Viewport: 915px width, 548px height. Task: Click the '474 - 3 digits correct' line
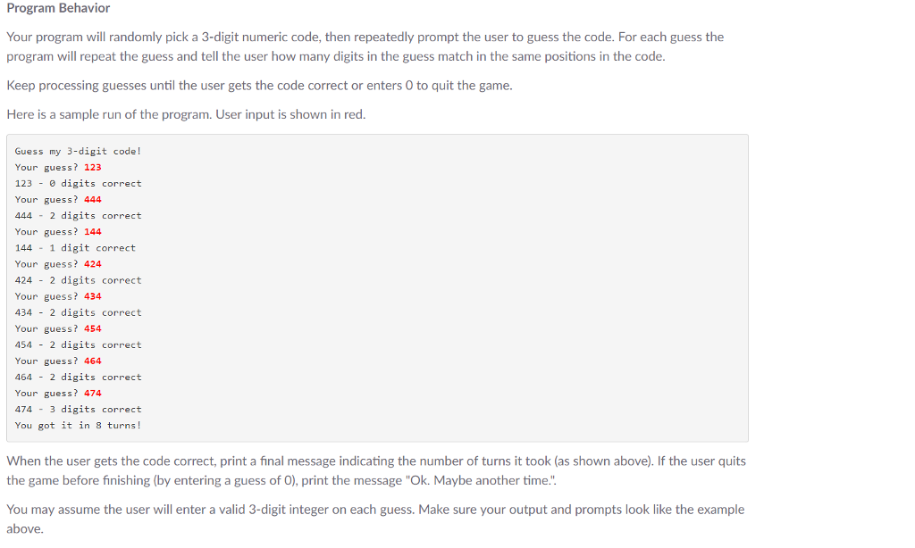[x=79, y=410]
